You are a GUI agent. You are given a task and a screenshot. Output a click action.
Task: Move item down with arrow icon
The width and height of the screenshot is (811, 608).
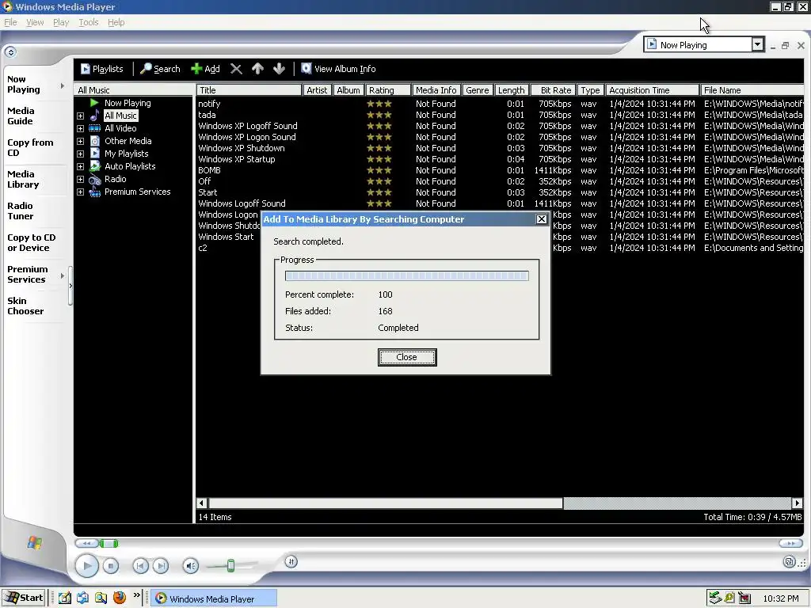click(280, 69)
